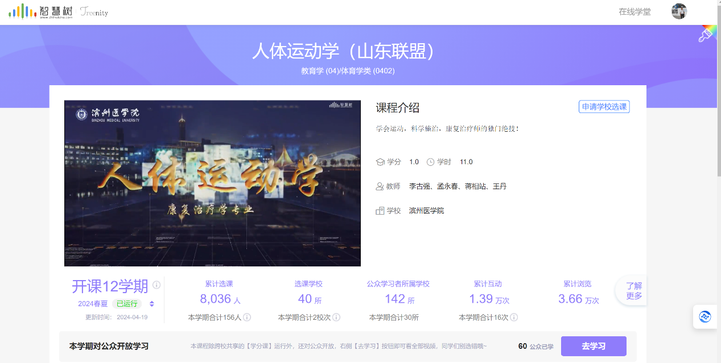Screen dimensions: 721x363
Task: Click the 智慧树 logo in header
Action: (40, 11)
